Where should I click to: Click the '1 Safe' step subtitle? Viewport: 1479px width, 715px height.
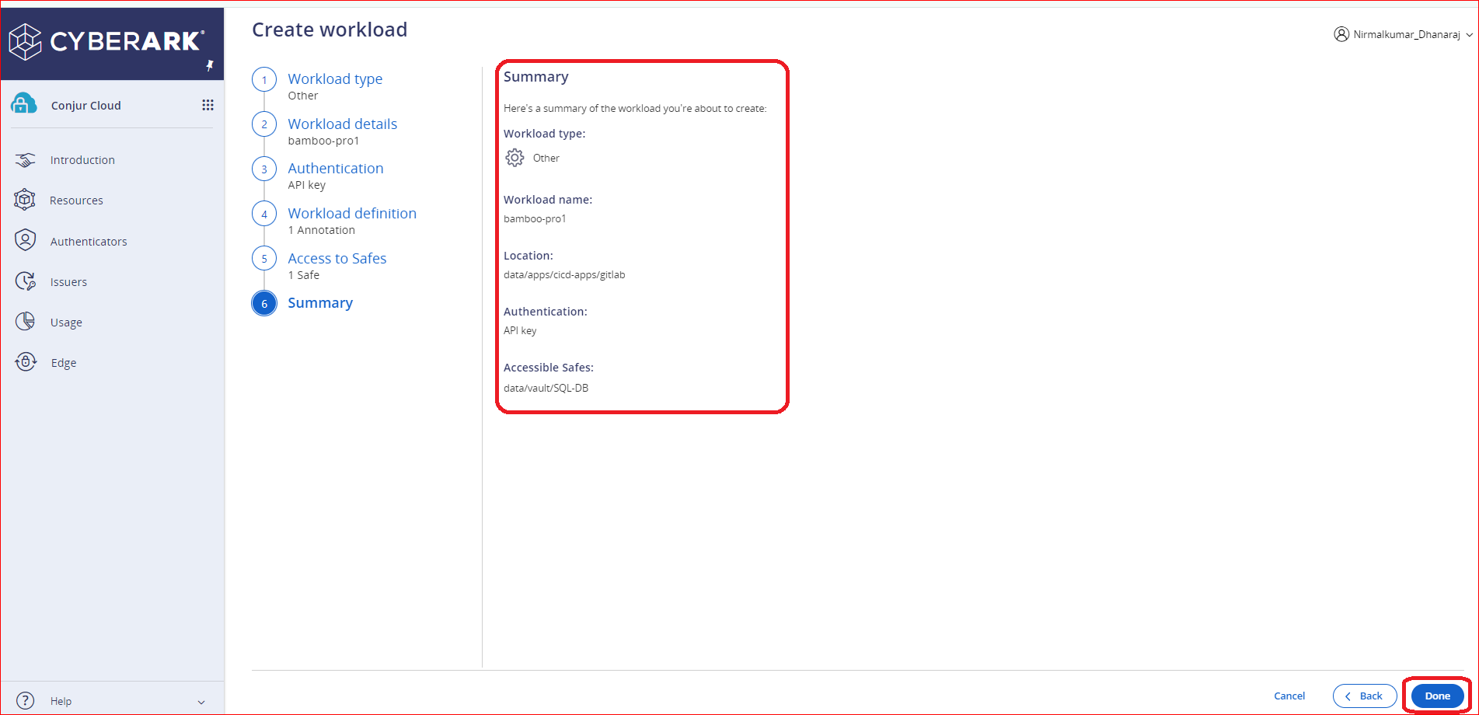tap(303, 275)
